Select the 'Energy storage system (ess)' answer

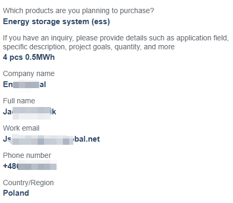(57, 22)
